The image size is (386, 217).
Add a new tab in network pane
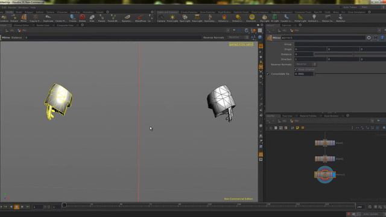click(347, 115)
